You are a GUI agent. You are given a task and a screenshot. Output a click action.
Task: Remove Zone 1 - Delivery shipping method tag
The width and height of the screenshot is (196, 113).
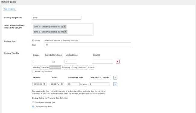pos(65,27)
